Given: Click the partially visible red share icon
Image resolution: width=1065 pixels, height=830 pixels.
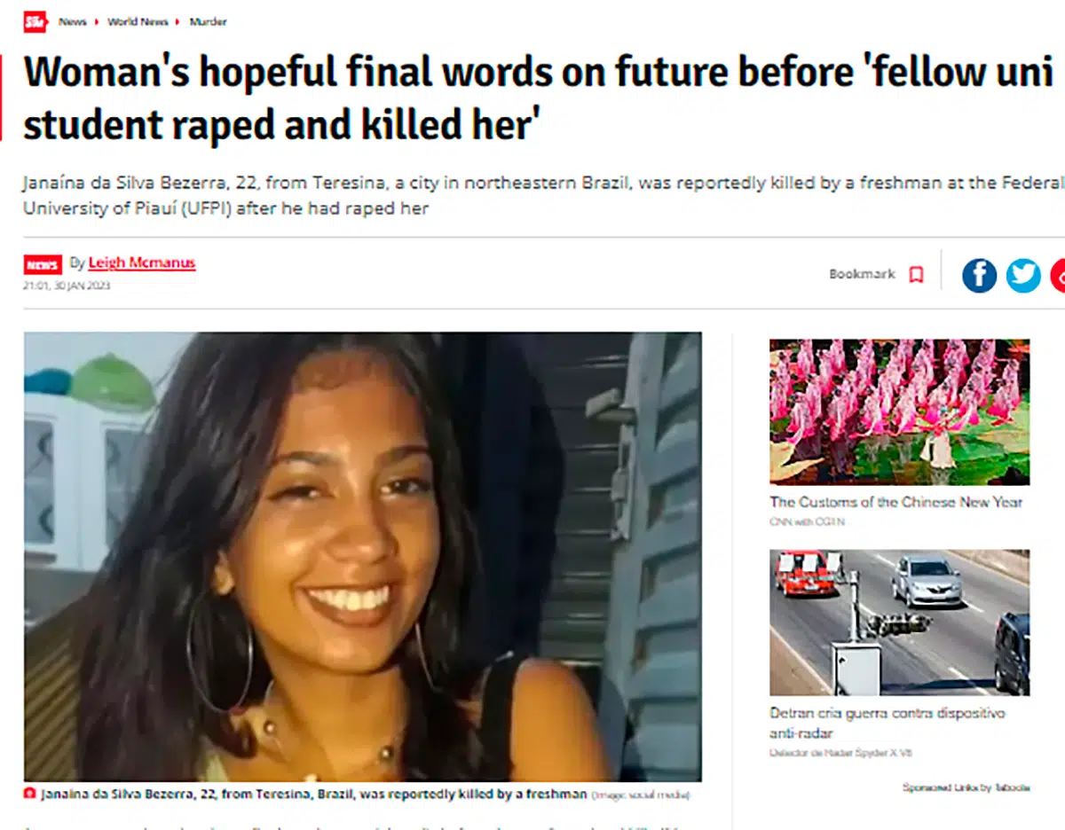Looking at the screenshot, I should [x=1058, y=276].
